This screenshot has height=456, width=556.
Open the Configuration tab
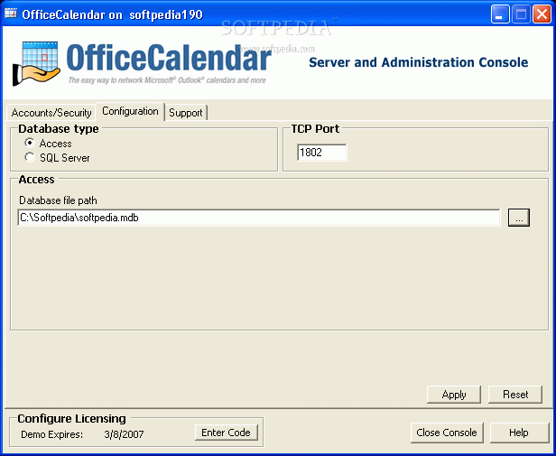(130, 111)
